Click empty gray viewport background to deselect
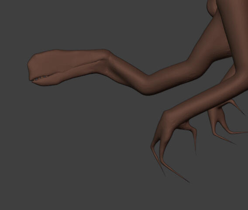The height and width of the screenshot is (210, 248). 79,142
